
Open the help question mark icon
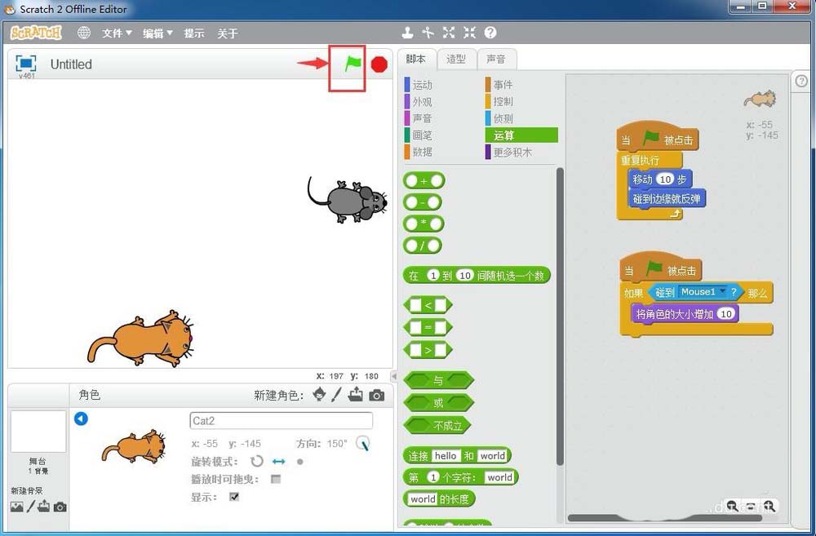click(490, 33)
